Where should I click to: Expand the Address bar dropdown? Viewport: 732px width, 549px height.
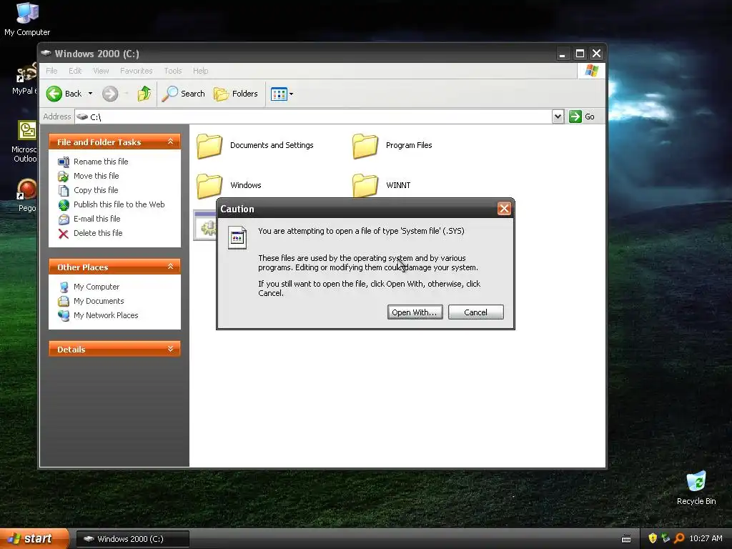(x=558, y=117)
